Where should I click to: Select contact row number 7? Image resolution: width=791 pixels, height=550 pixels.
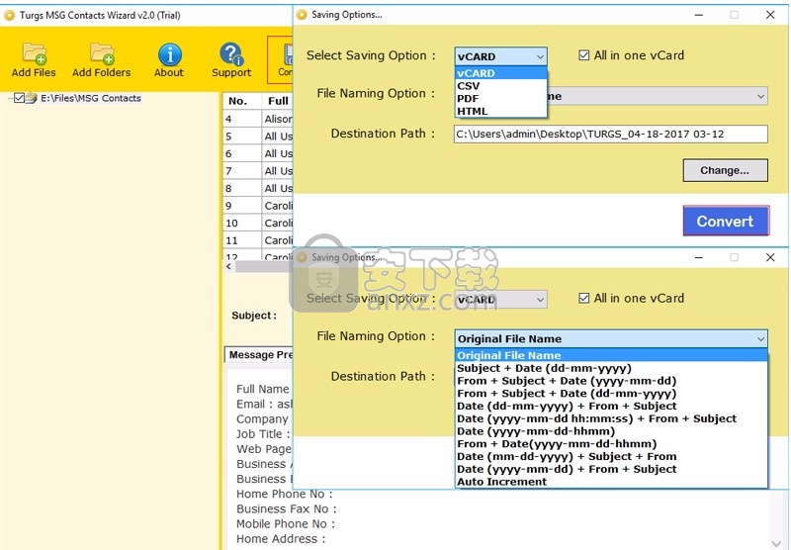(x=258, y=170)
